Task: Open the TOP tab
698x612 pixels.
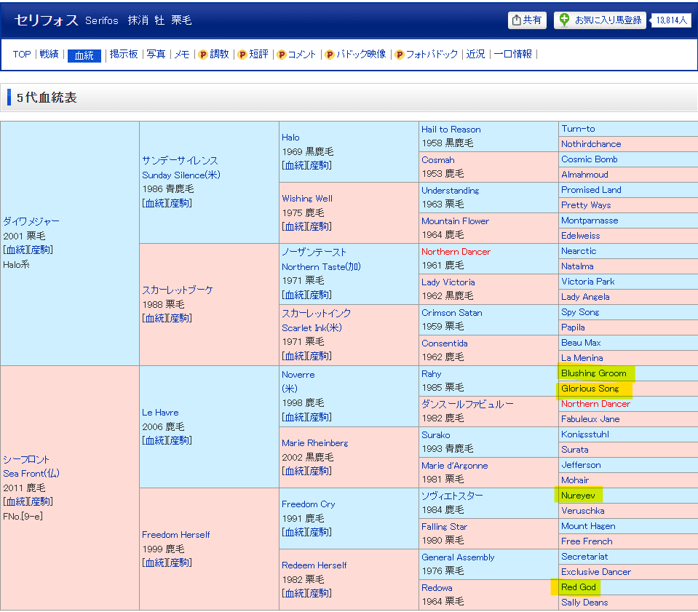Action: (x=22, y=55)
